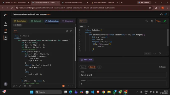The height and width of the screenshot is (95, 170).
Task: Go to previous item arrow below submission
Action: (x=68, y=86)
